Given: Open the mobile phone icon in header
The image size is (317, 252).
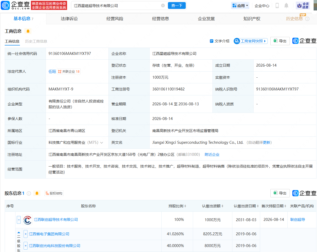Looking at the screenshot, I should click(x=277, y=5).
